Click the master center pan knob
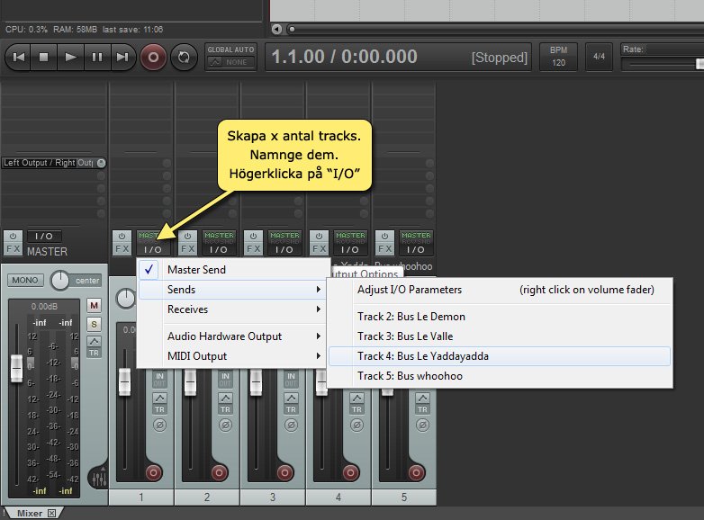The height and width of the screenshot is (520, 704). pyautogui.click(x=59, y=281)
